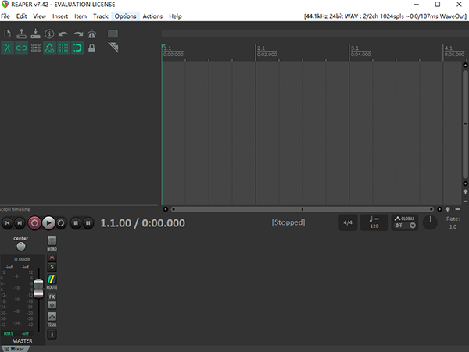This screenshot has width=469, height=352.
Task: Toggle the locking padlock icon
Action: [x=91, y=48]
